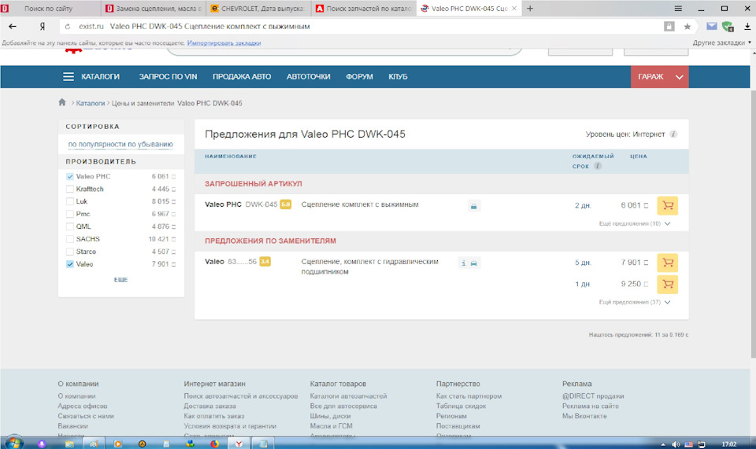
Task: Open expected delivery time info icon
Action: point(598,166)
